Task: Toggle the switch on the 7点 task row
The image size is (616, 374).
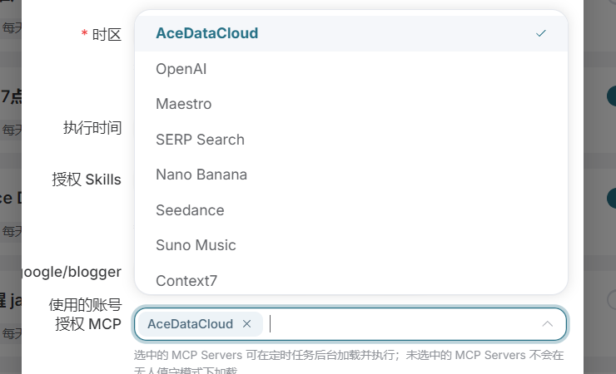Action: [611, 96]
